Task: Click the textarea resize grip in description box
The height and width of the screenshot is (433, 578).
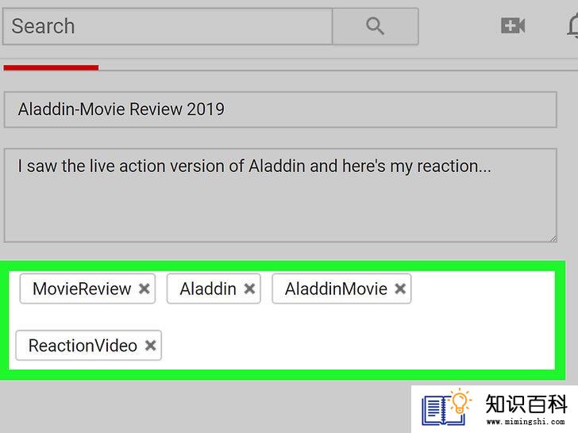Action: 553,238
